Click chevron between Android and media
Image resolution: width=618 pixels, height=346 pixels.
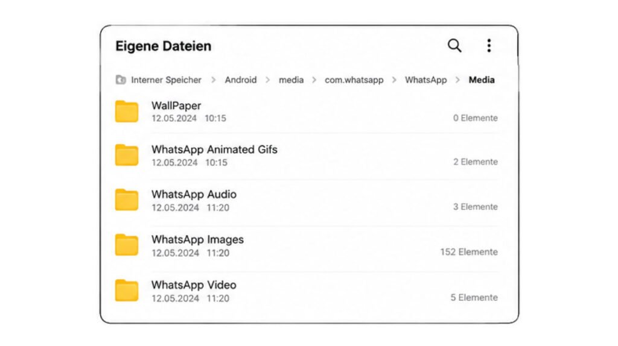[x=267, y=80]
